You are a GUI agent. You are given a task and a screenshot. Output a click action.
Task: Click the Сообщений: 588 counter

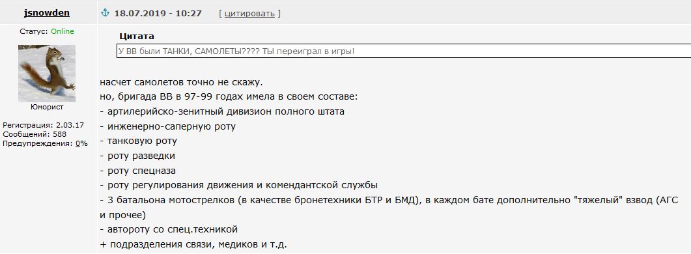coord(35,134)
